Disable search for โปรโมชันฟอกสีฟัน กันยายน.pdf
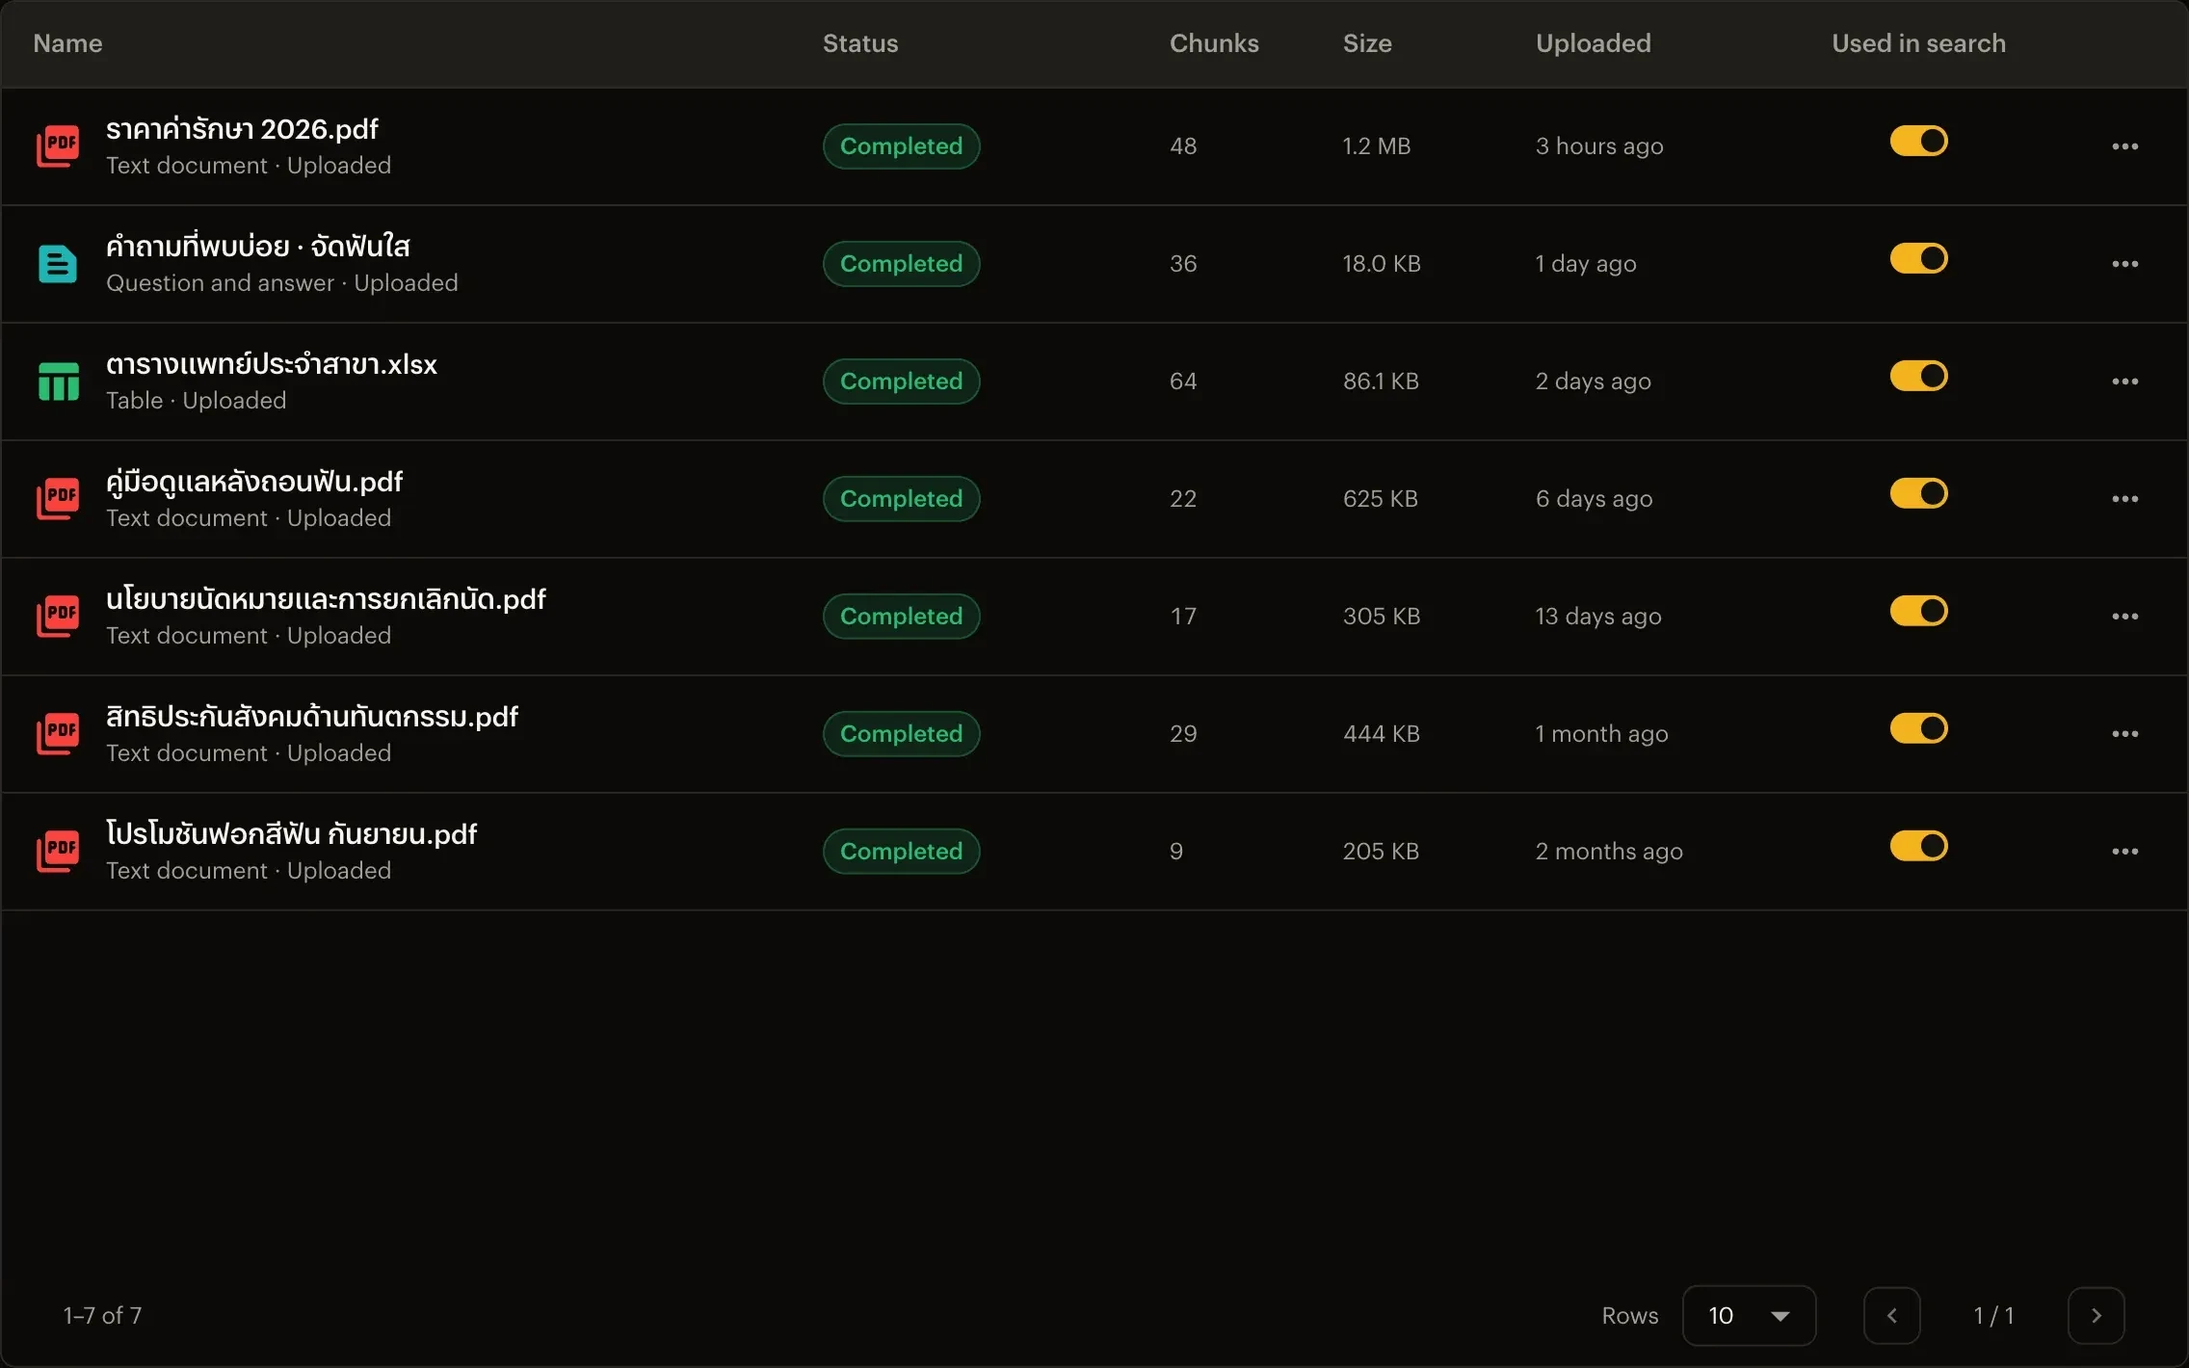Image resolution: width=2189 pixels, height=1368 pixels. click(1918, 846)
